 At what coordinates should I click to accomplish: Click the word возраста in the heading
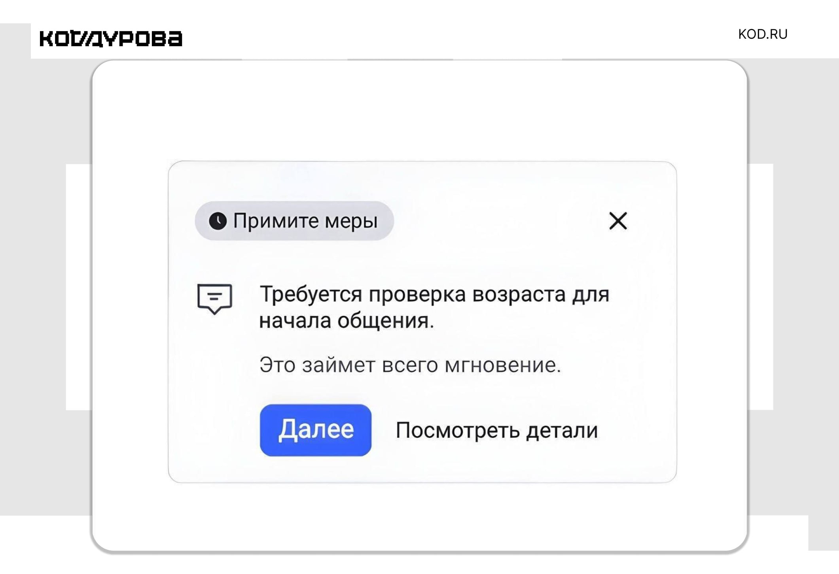(x=519, y=294)
